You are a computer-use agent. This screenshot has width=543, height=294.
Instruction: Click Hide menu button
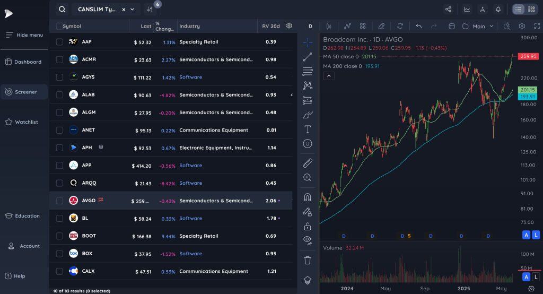[x=24, y=35]
